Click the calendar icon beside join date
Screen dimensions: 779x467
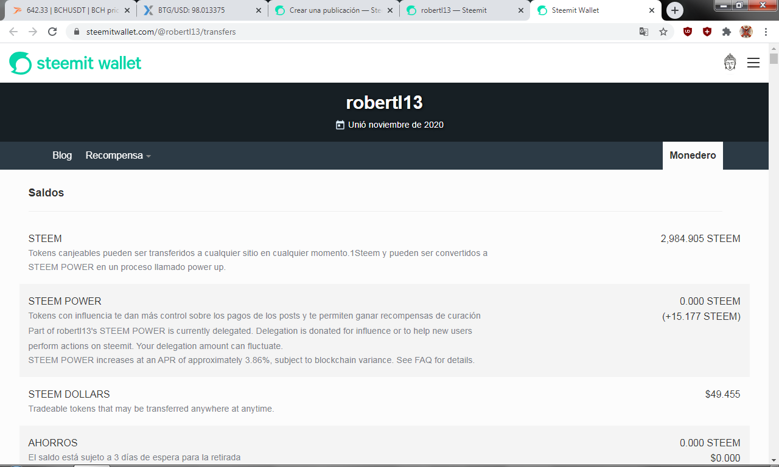coord(340,125)
